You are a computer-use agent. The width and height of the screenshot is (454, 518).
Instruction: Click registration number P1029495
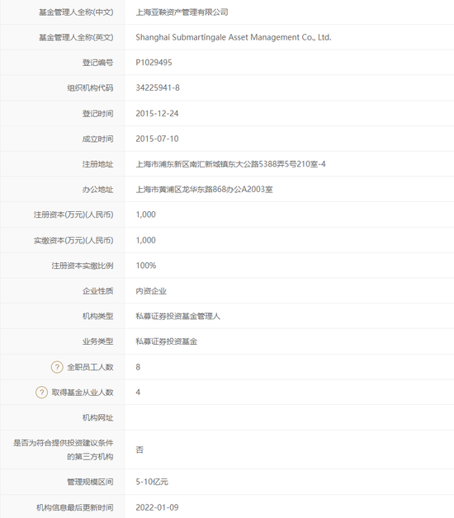[154, 63]
